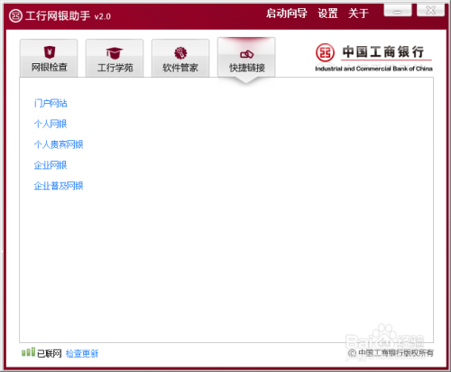Open the 软件管家 tab

point(180,58)
